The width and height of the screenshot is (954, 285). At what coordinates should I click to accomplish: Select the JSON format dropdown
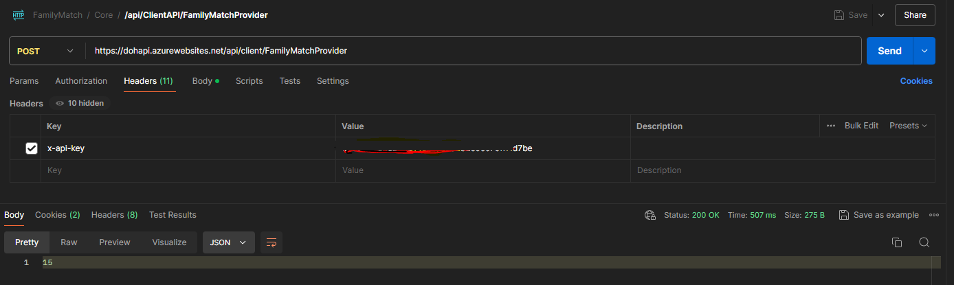(x=229, y=242)
